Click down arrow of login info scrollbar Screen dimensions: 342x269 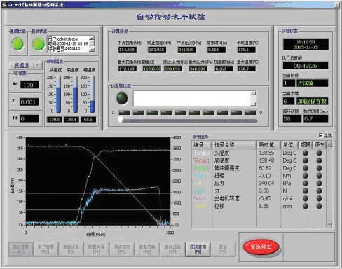(x=92, y=50)
